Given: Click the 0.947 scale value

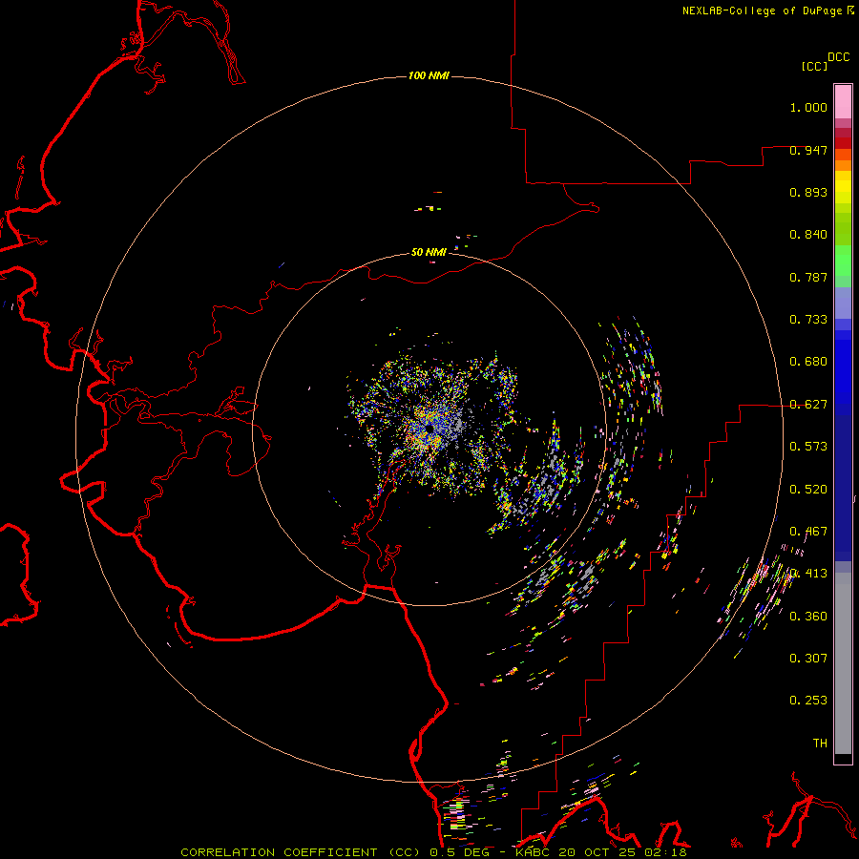Looking at the screenshot, I should [808, 150].
